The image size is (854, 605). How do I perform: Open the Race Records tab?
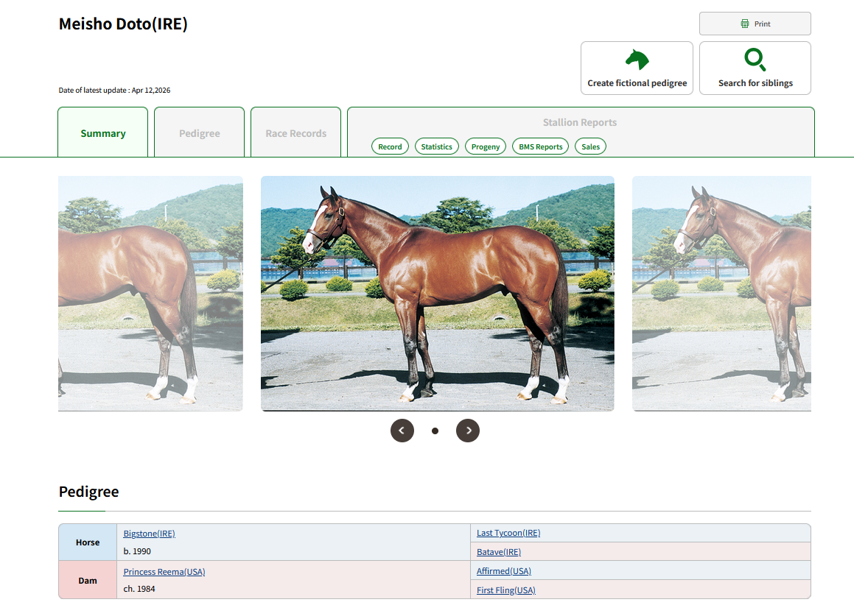click(x=295, y=132)
